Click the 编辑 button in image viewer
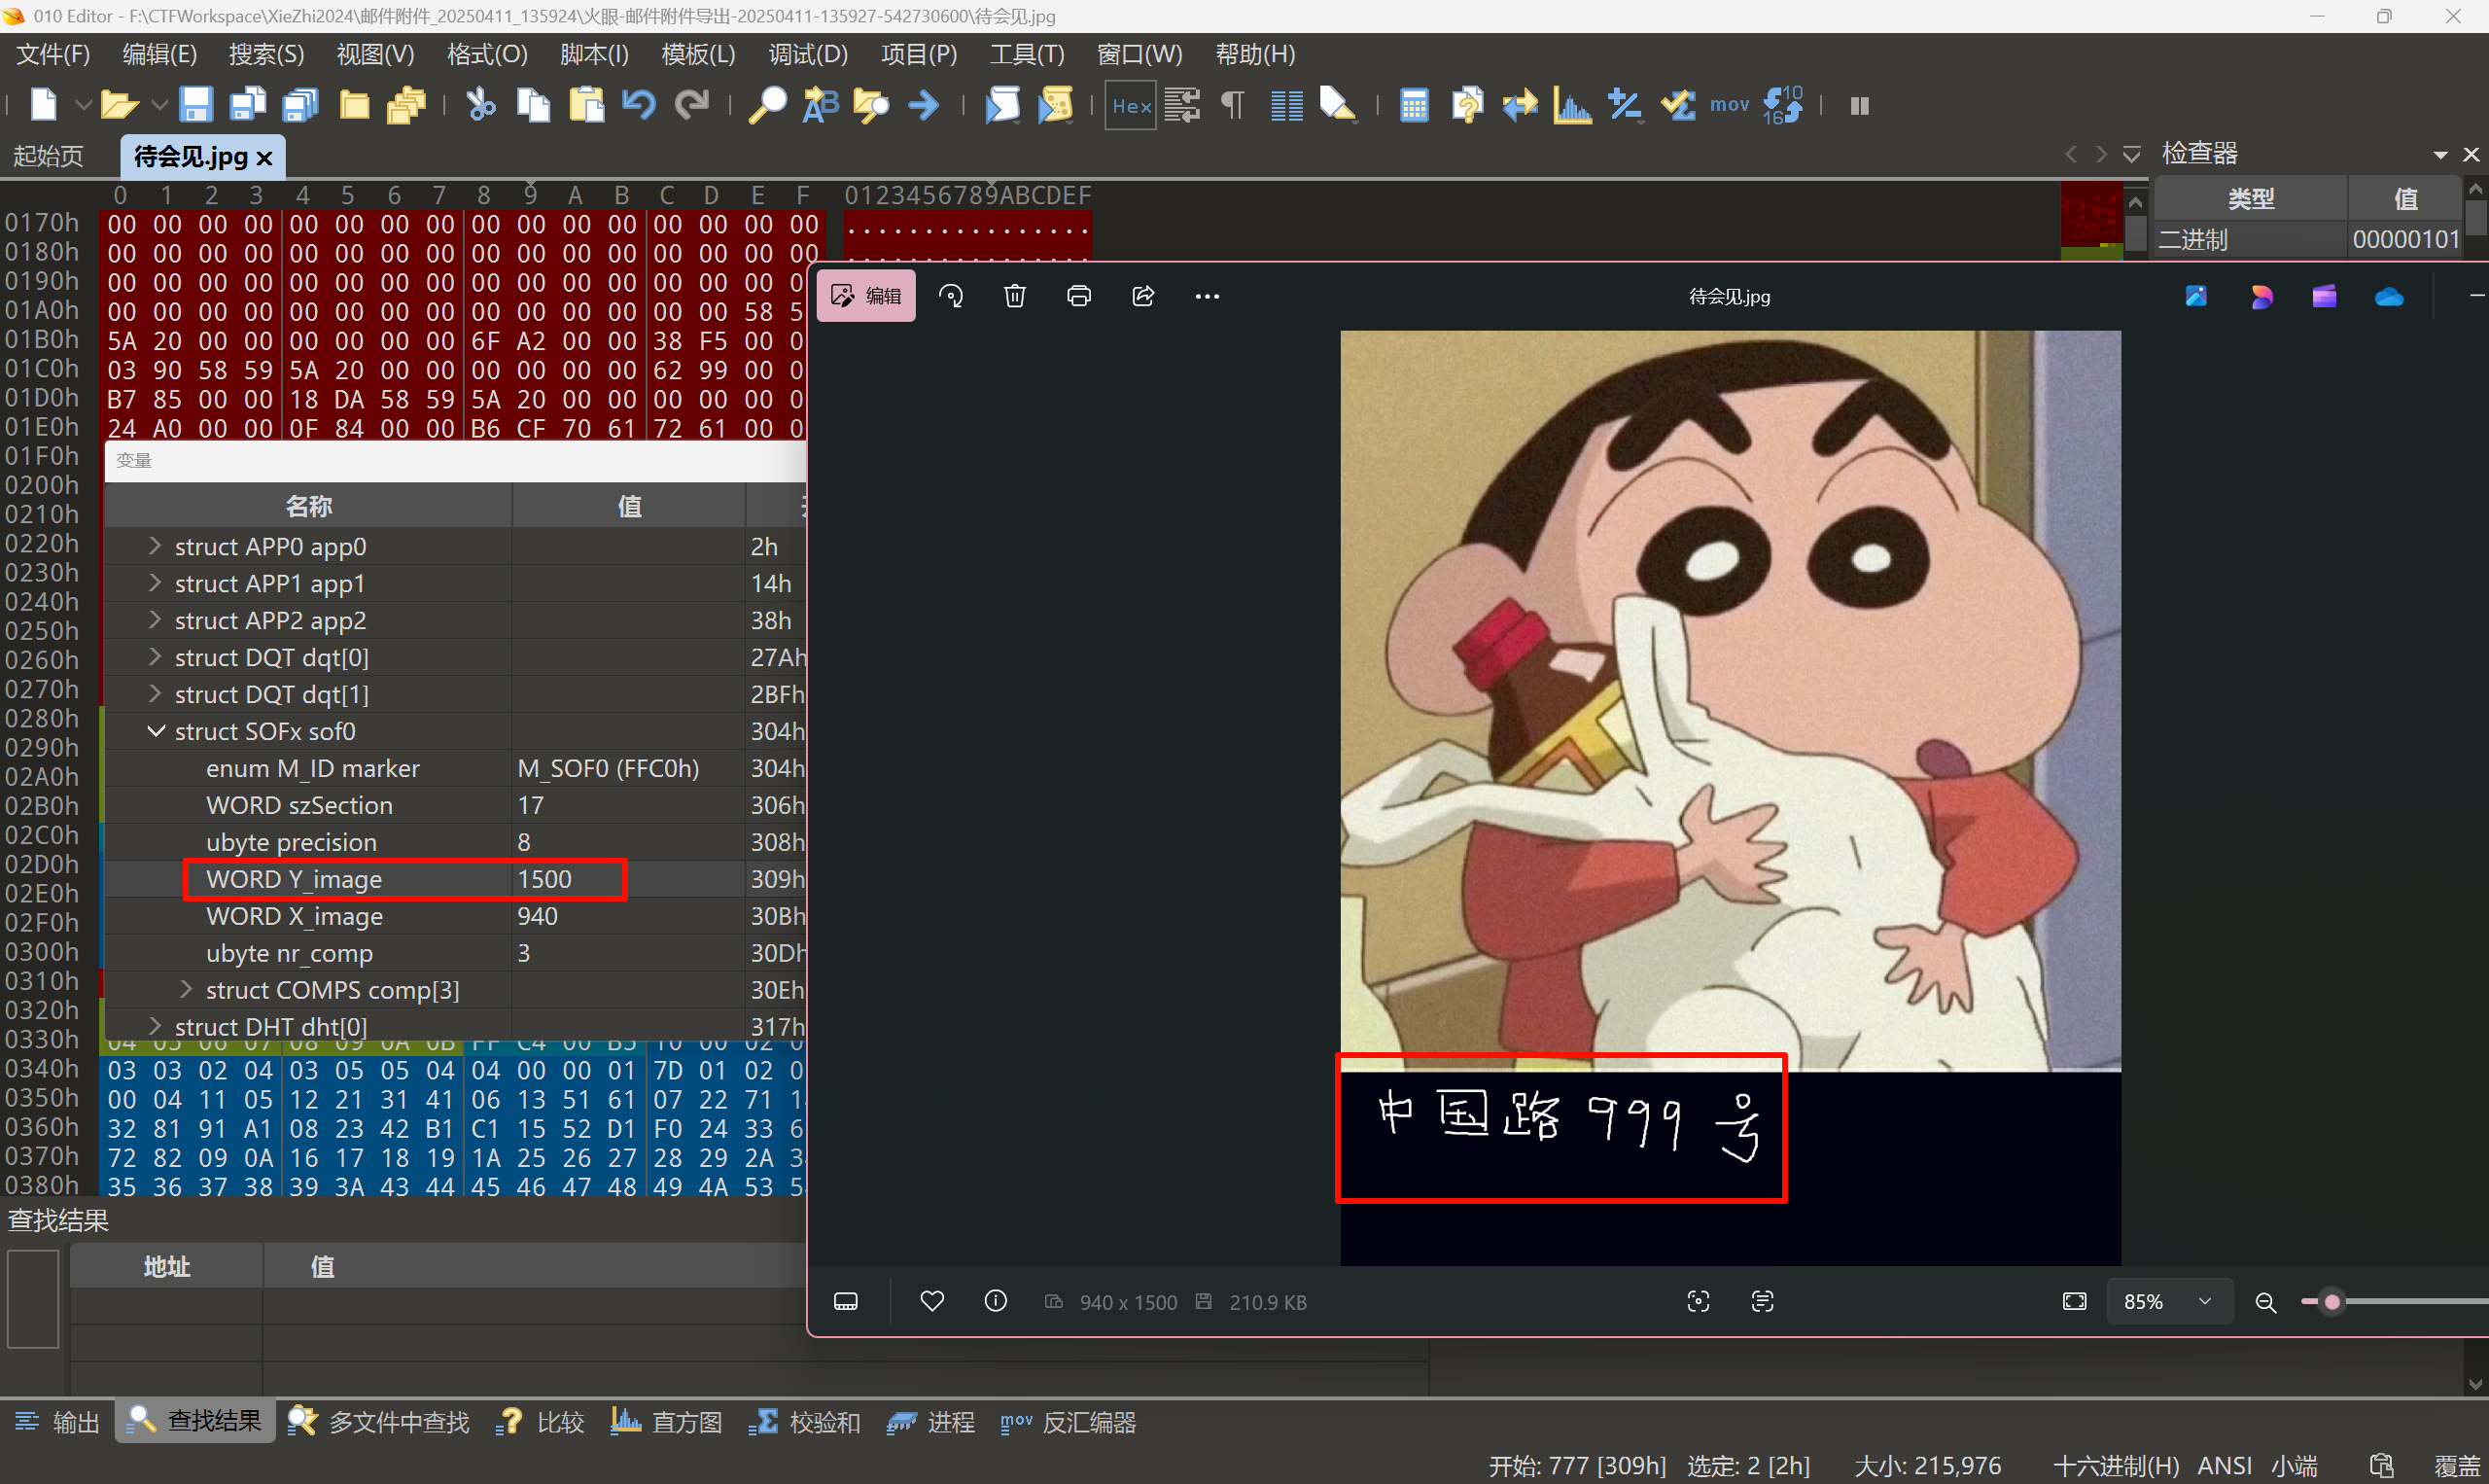The width and height of the screenshot is (2489, 1484). [865, 296]
